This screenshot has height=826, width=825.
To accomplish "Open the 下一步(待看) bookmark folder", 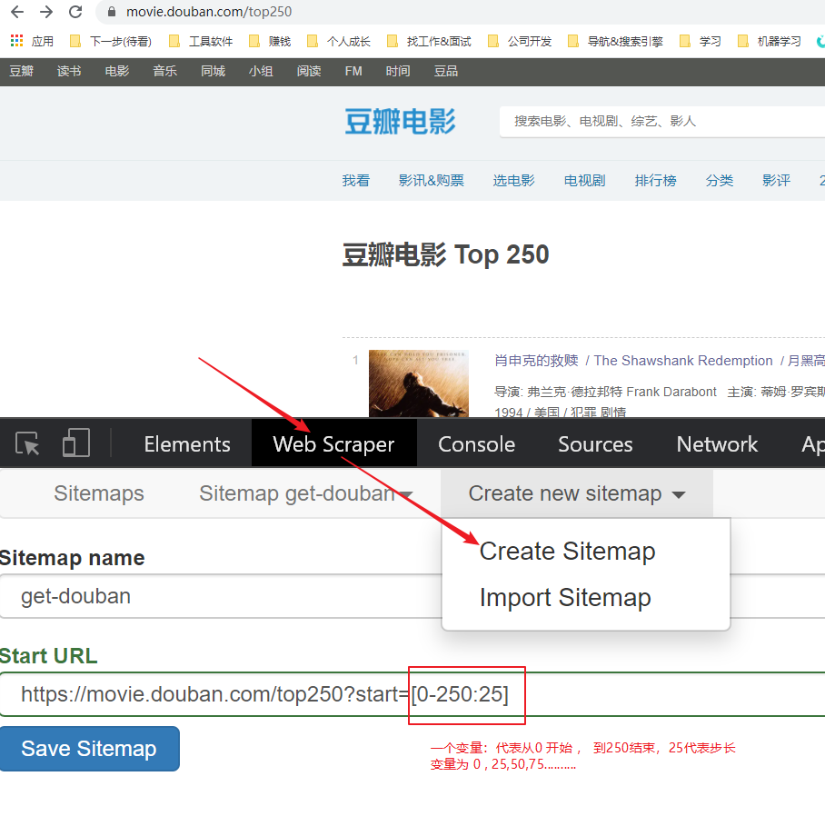I will point(111,41).
